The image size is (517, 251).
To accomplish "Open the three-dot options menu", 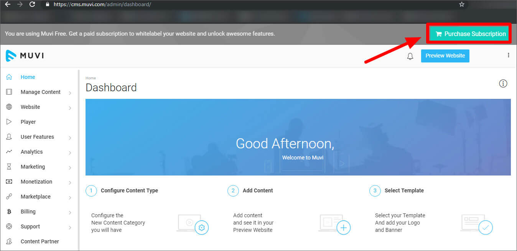I will 509,55.
